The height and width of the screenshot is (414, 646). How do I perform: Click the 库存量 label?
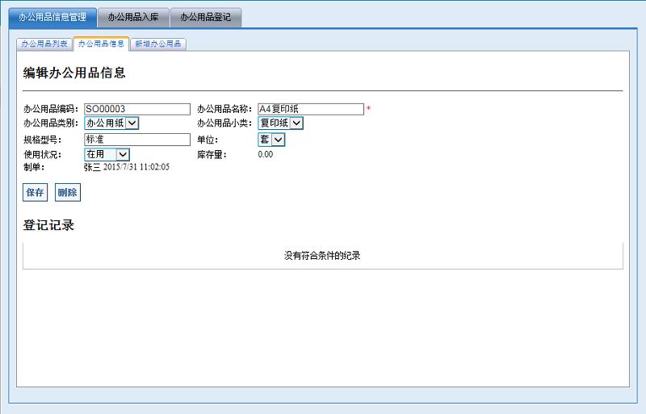coord(212,155)
